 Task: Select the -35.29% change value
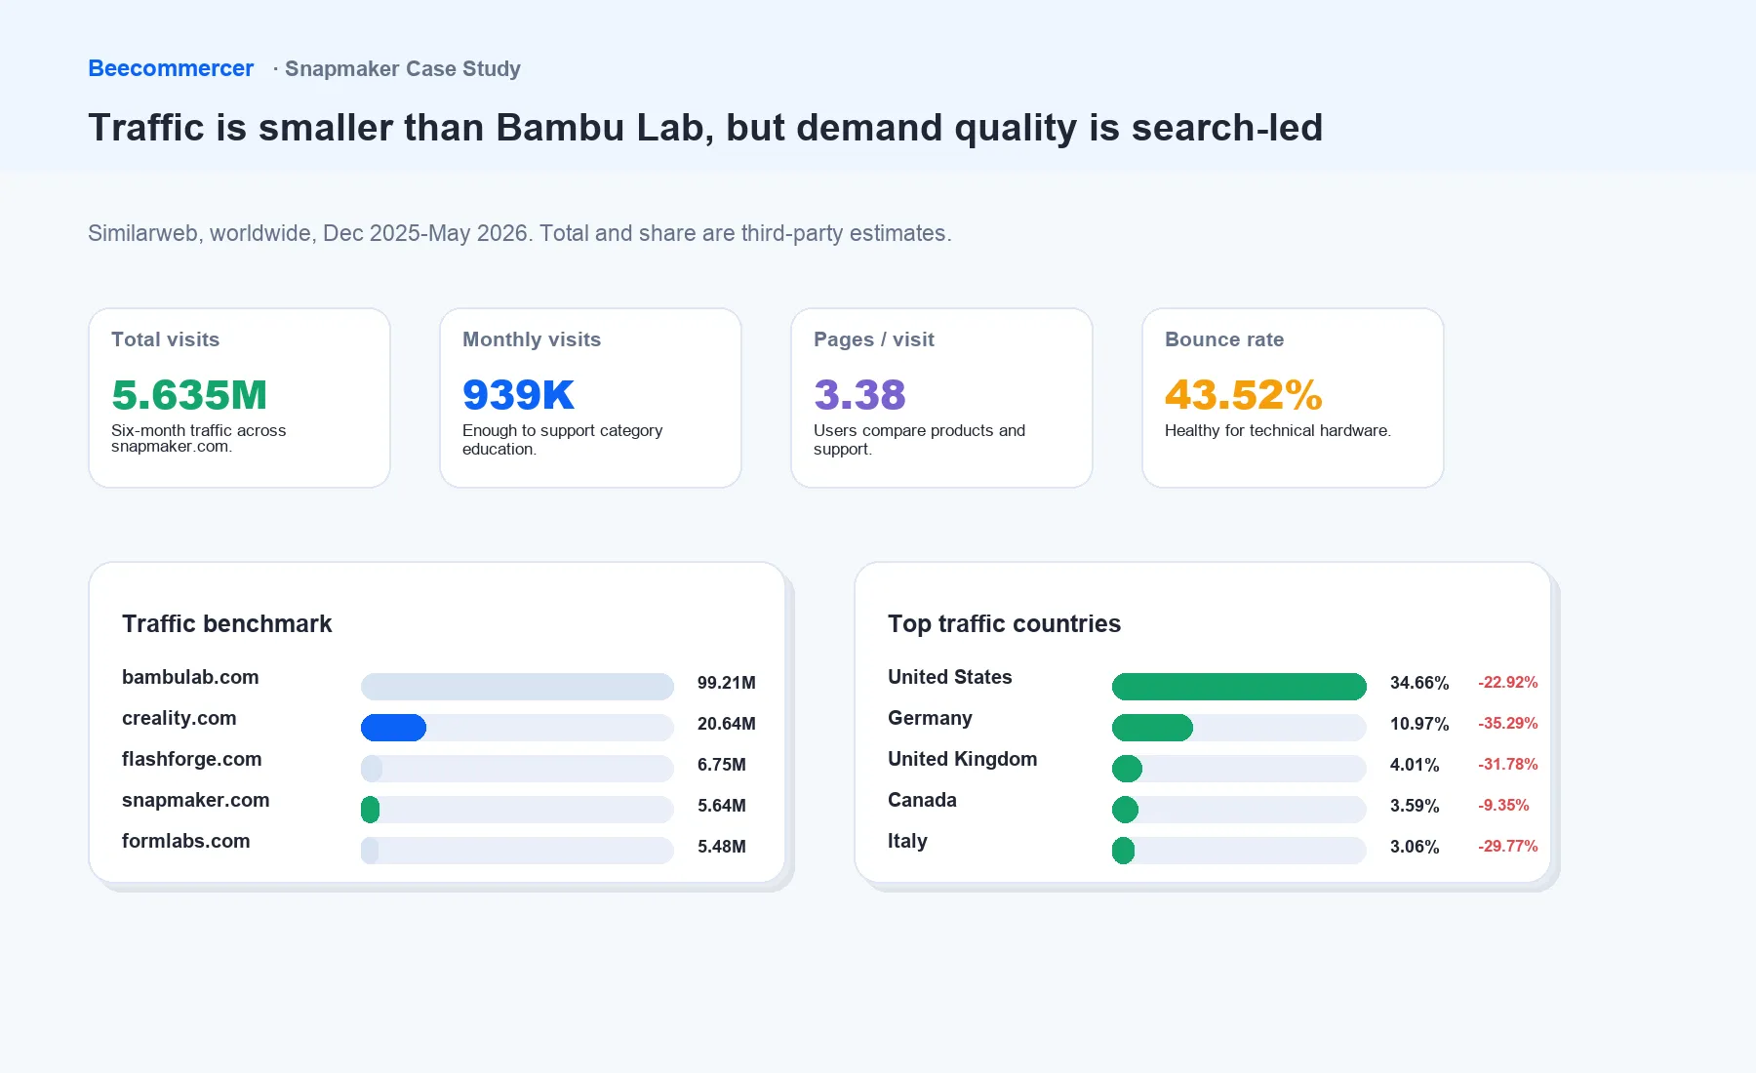1507,724
